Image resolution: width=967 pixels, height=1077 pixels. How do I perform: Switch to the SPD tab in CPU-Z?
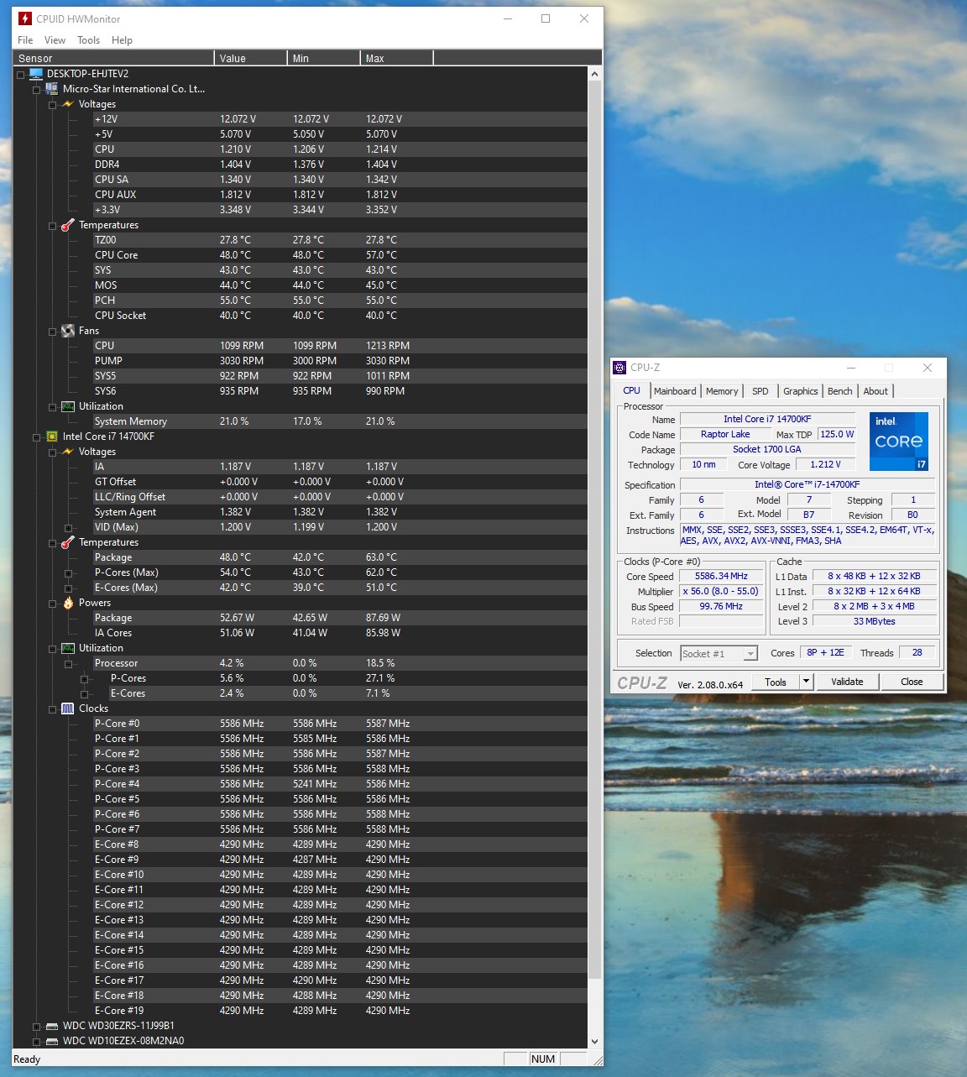(761, 391)
